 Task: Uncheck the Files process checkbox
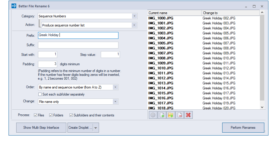35,115
